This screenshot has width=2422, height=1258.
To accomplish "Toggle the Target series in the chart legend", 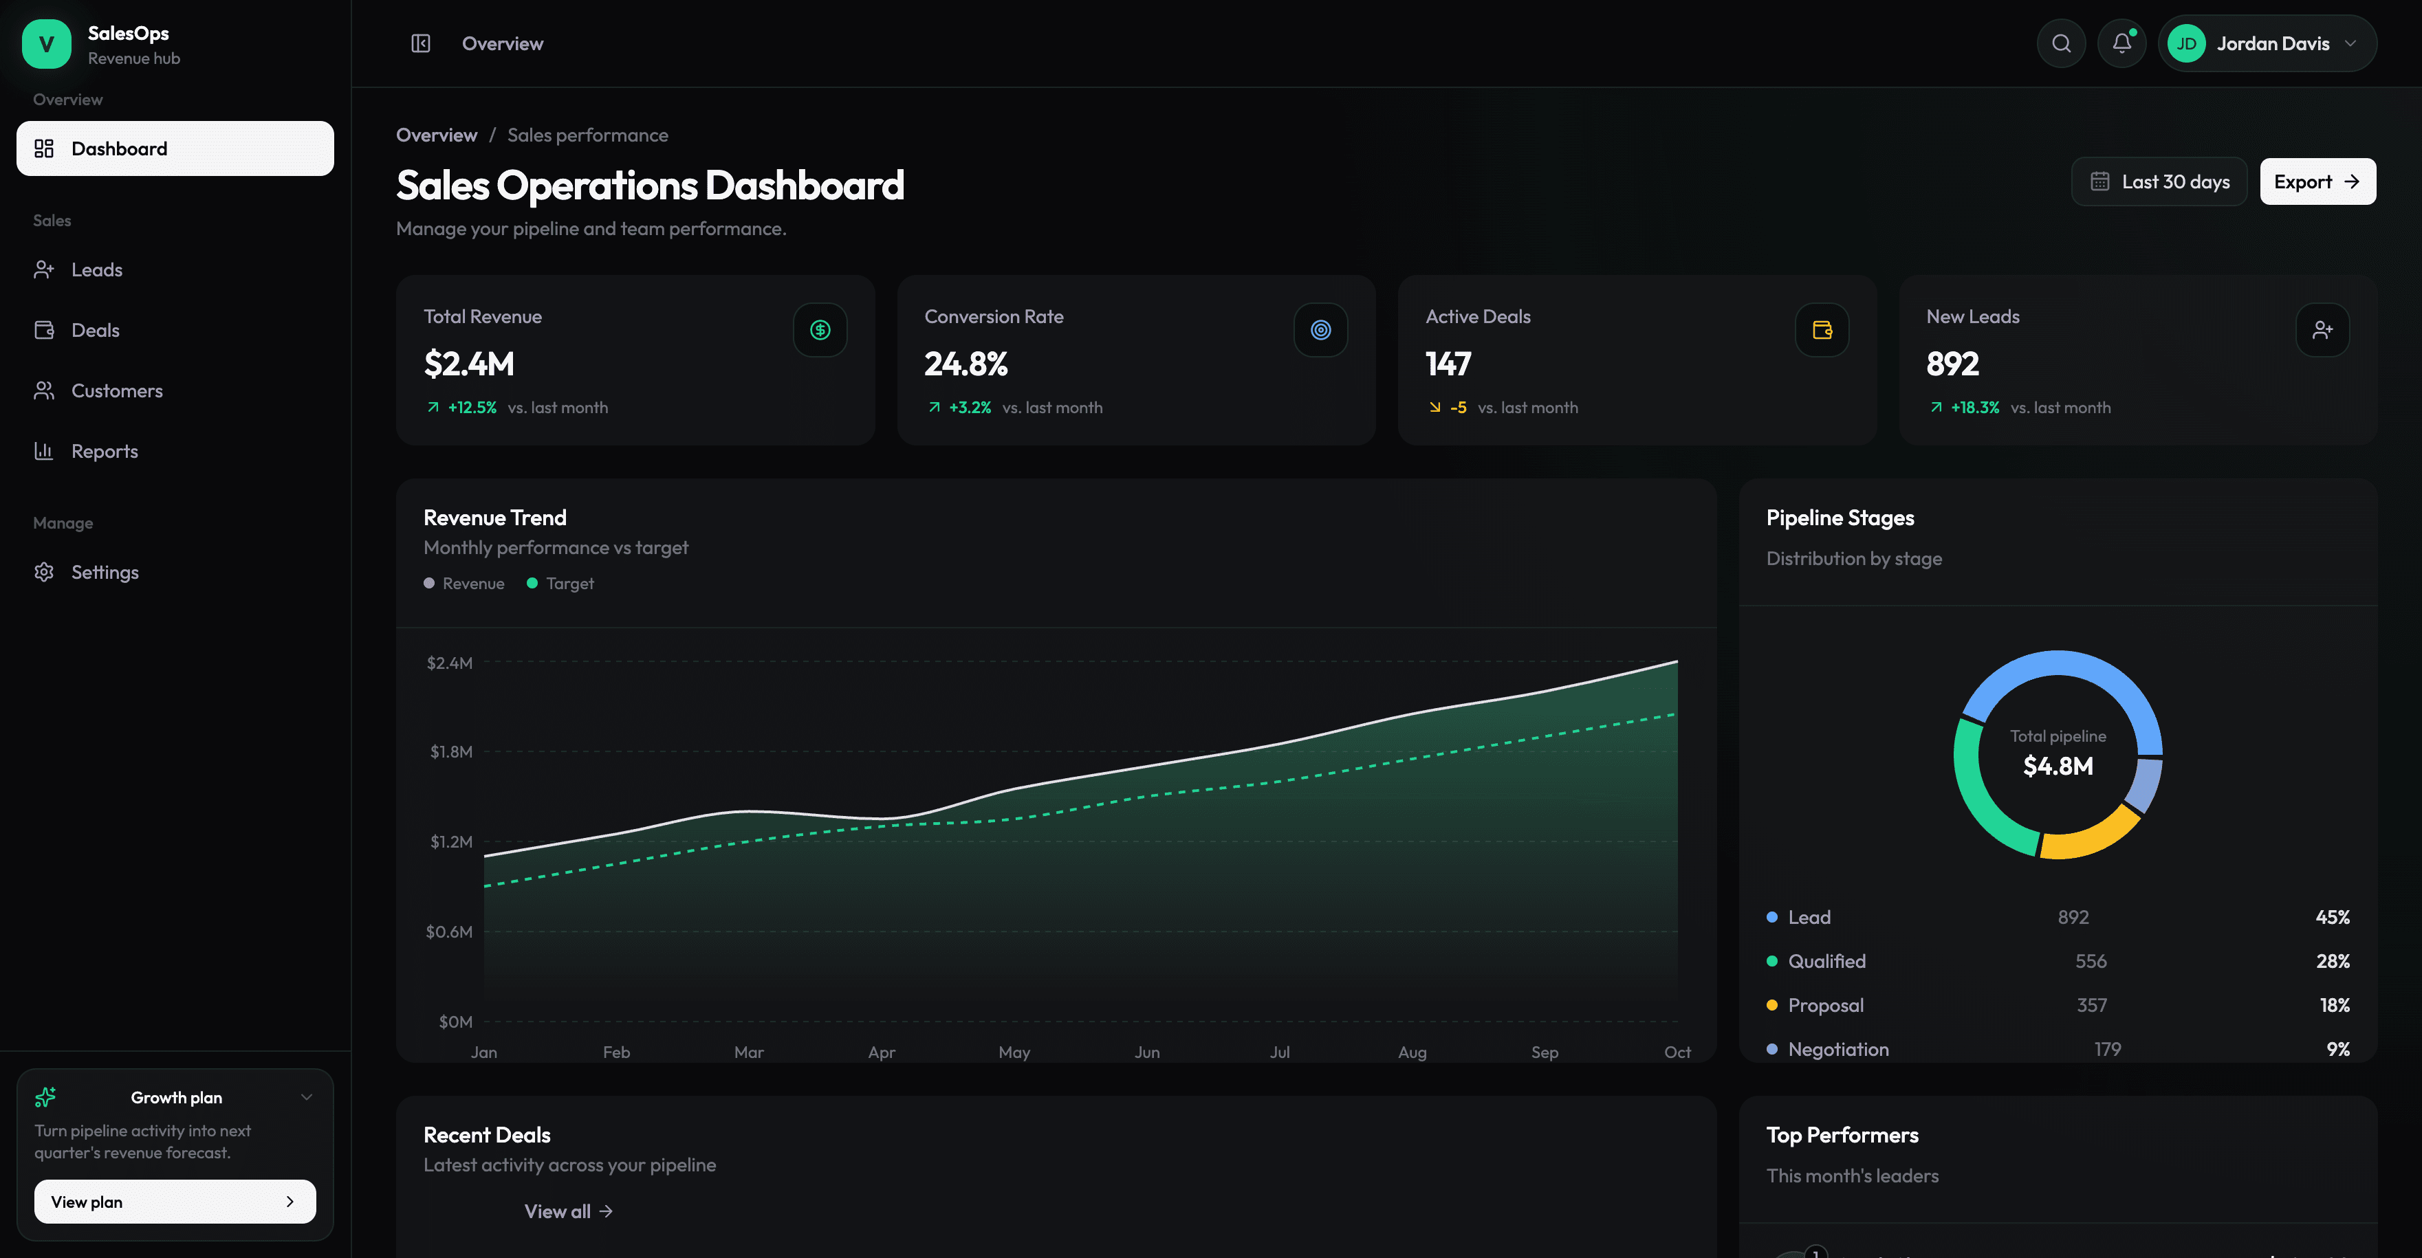I will click(560, 583).
